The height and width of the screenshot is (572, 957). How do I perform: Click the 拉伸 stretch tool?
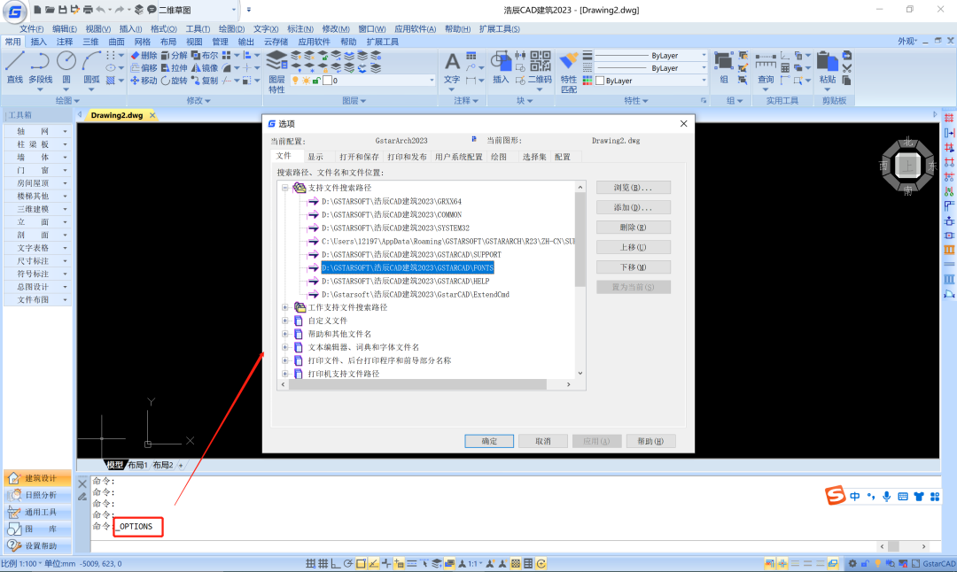coord(174,67)
